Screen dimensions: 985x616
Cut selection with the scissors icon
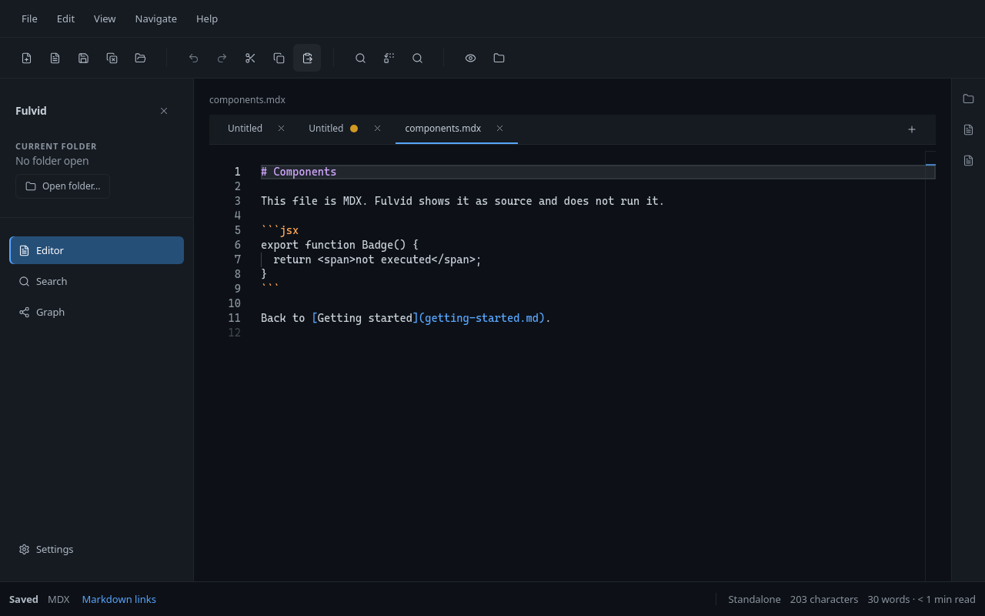tap(251, 58)
